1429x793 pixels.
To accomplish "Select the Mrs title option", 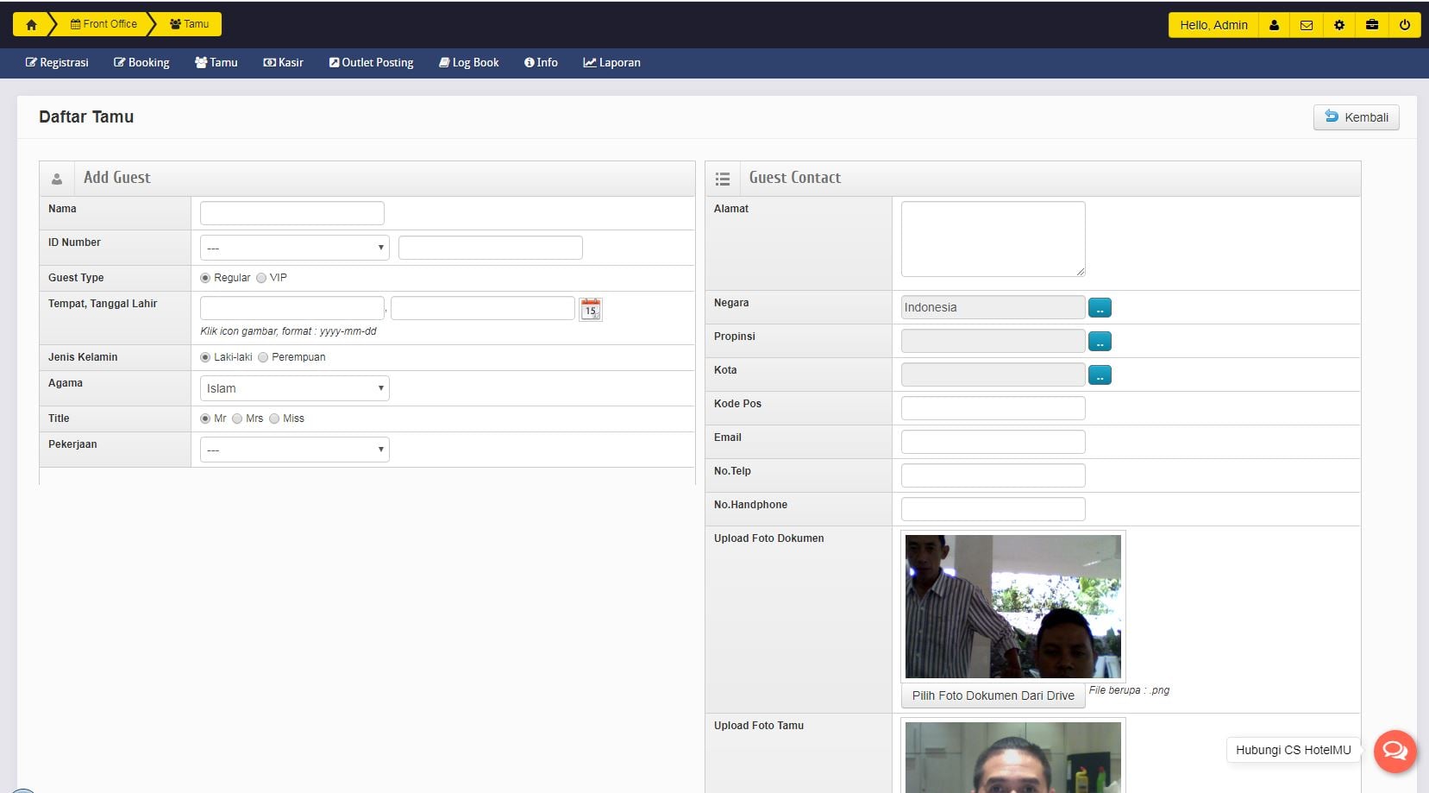I will [x=237, y=419].
